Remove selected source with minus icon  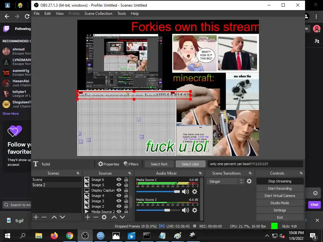(96, 217)
